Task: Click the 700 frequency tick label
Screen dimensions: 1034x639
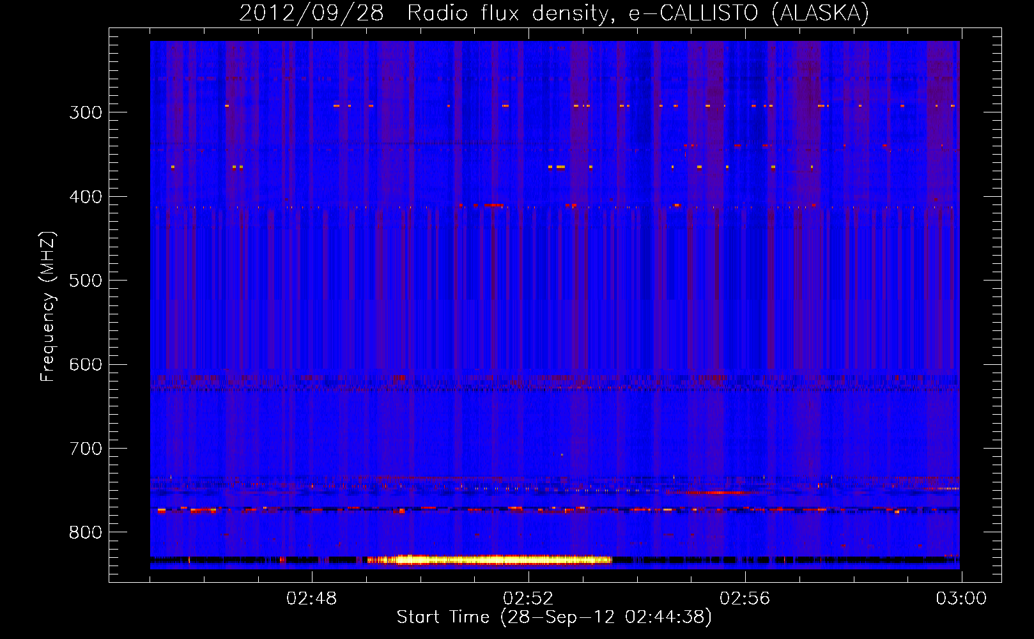Action: tap(86, 449)
